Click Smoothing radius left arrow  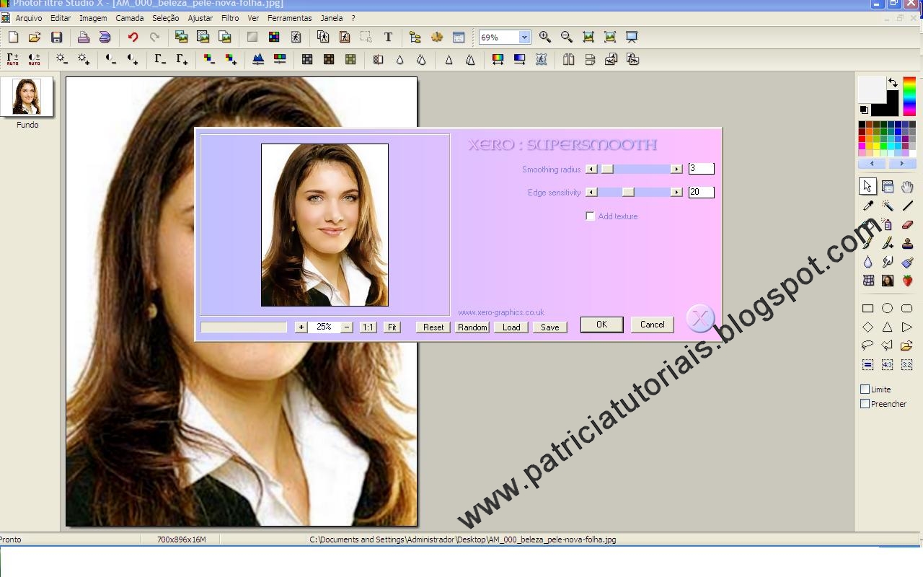pos(591,169)
